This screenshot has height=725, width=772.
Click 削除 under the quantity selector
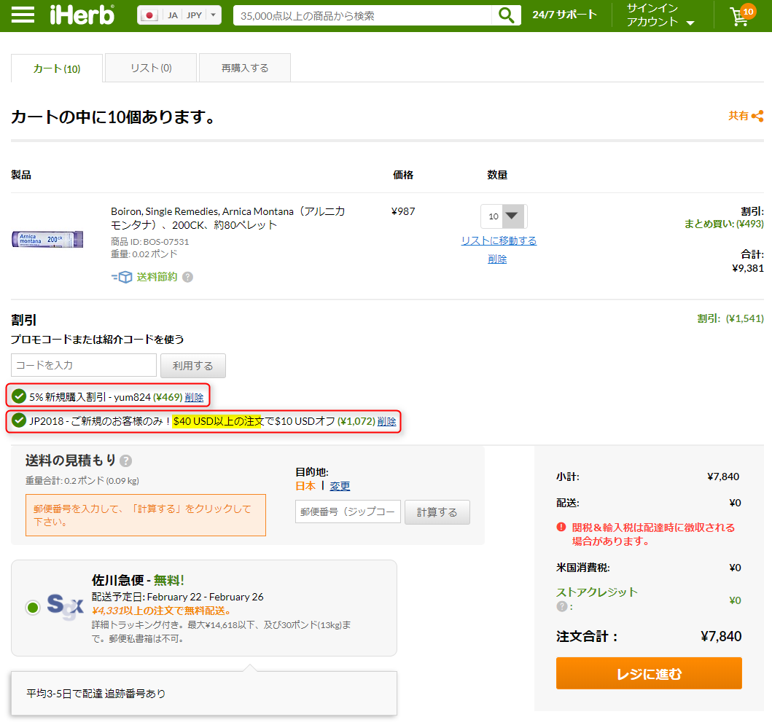497,259
